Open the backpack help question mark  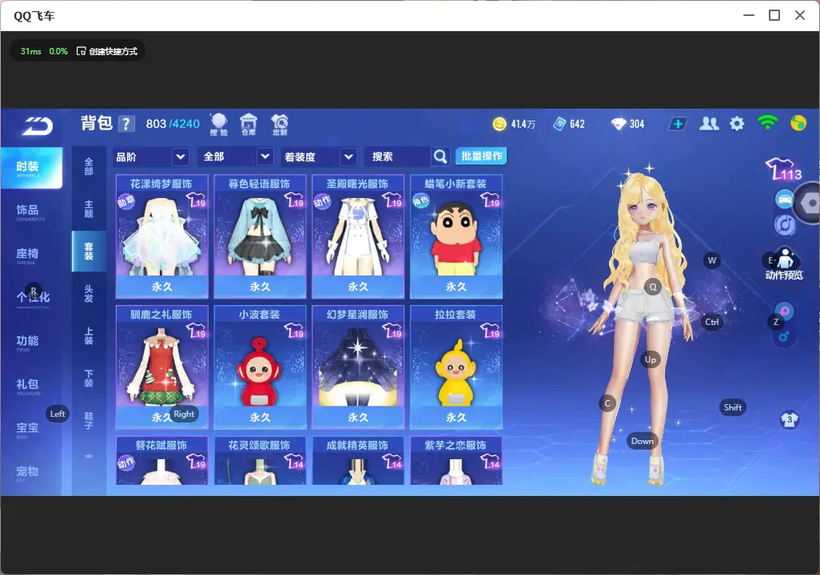pyautogui.click(x=126, y=124)
